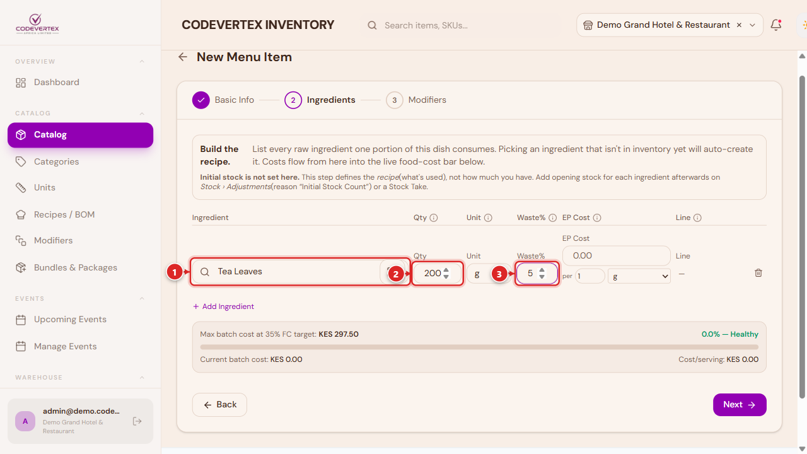Collapse the Warehouse sidebar section
This screenshot has height=454, width=807.
click(142, 378)
